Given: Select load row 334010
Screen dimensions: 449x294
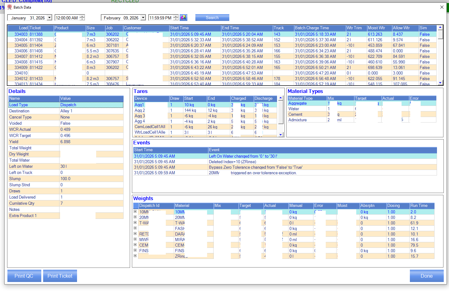Looking at the screenshot, I should pyautogui.click(x=222, y=73).
